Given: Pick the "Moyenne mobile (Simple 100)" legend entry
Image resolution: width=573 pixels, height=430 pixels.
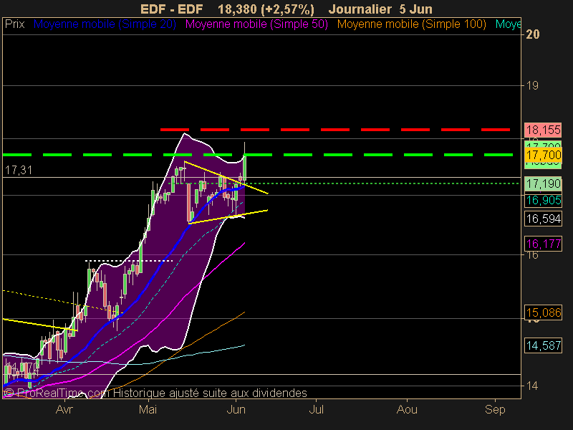Looking at the screenshot, I should pos(411,24).
